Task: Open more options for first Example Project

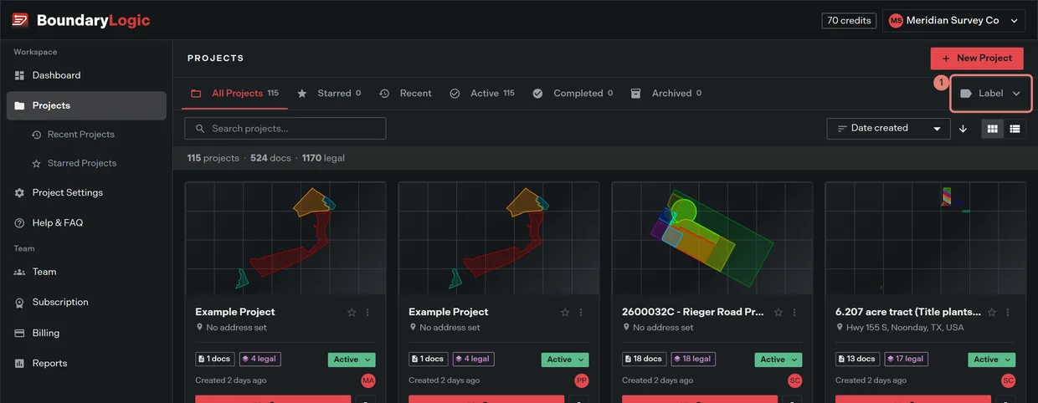Action: pyautogui.click(x=367, y=313)
